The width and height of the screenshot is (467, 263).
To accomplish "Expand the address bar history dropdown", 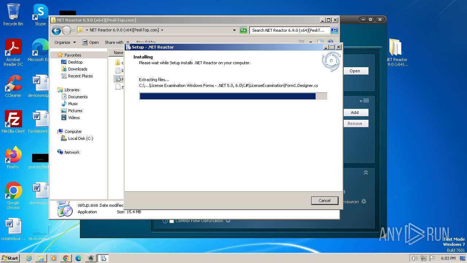I will pyautogui.click(x=234, y=30).
